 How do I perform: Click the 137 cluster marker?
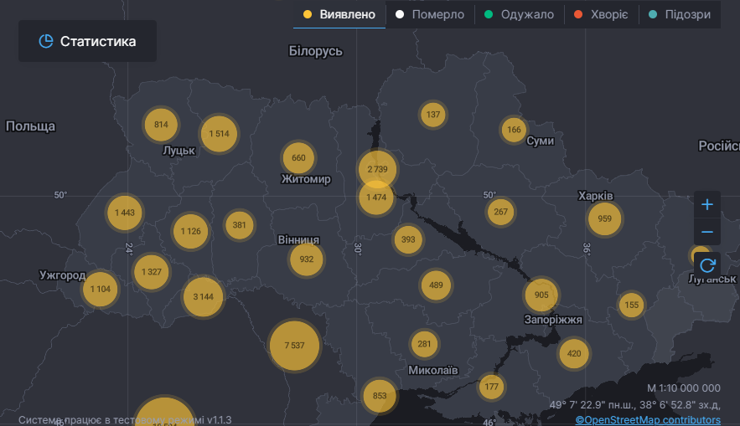[x=432, y=115]
